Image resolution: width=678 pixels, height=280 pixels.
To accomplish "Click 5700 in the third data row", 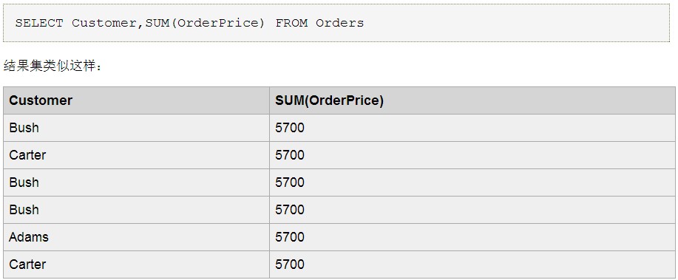I will coord(290,182).
